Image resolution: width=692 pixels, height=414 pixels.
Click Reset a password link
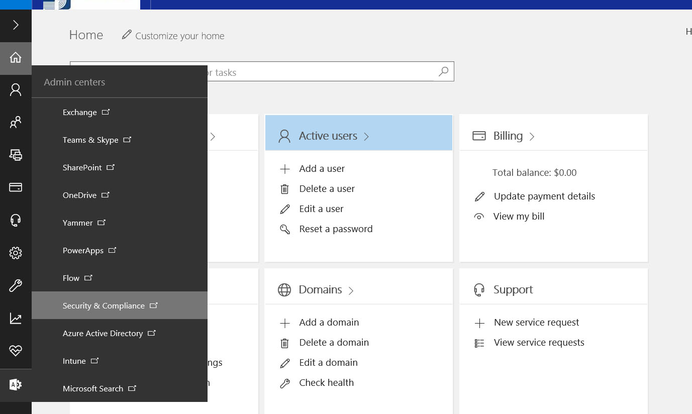pos(336,229)
